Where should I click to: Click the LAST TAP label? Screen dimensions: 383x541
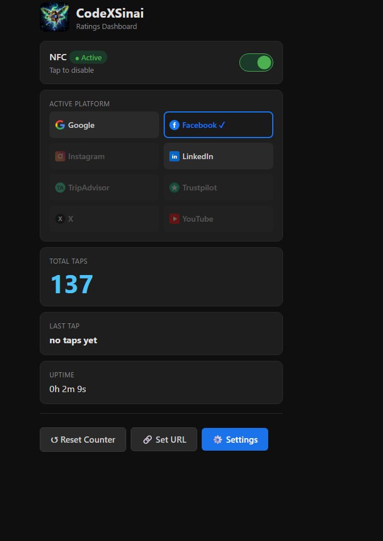(64, 326)
